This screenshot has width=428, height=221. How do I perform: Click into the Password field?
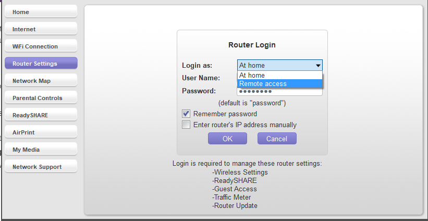(280, 91)
